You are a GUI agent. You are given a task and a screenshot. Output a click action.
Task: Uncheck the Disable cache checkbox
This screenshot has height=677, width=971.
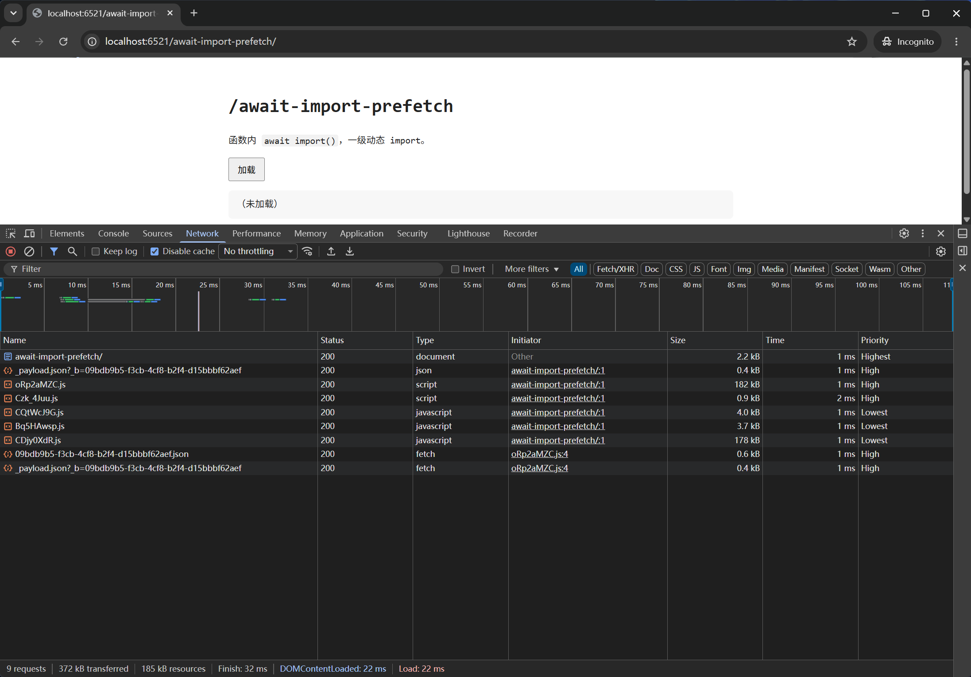click(155, 251)
